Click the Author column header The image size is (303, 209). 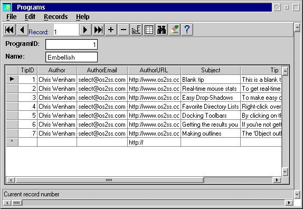point(57,70)
